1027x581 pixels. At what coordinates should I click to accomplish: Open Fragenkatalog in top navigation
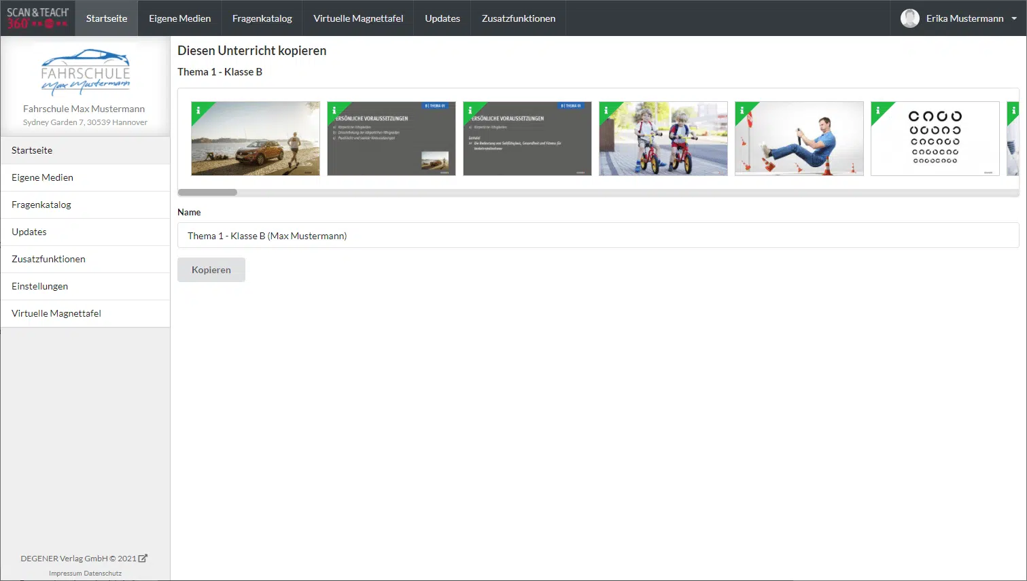tap(262, 18)
